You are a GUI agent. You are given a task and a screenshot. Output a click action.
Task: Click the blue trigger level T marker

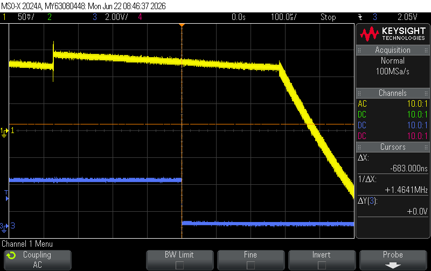(x=6, y=195)
